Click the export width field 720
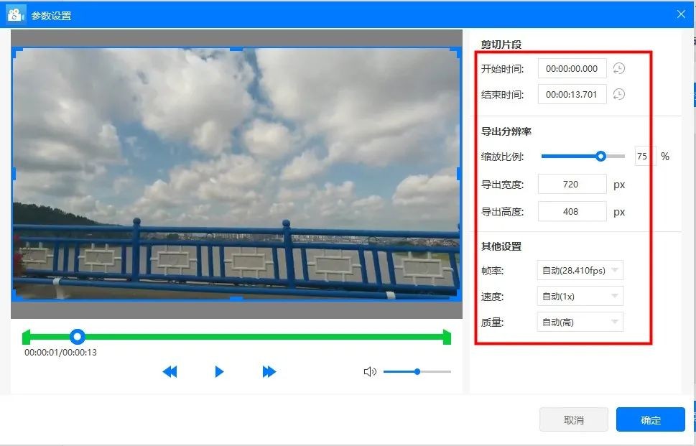 click(x=572, y=184)
